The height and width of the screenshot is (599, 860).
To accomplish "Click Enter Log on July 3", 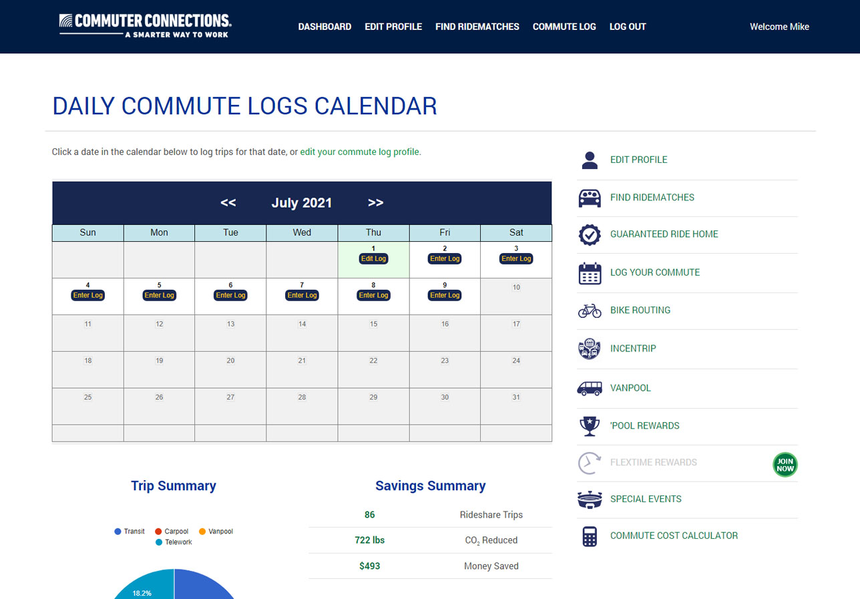I will [516, 258].
